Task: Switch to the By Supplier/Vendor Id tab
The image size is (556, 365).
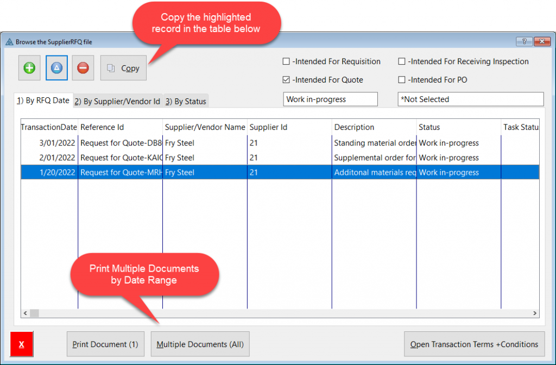Action: click(x=118, y=102)
